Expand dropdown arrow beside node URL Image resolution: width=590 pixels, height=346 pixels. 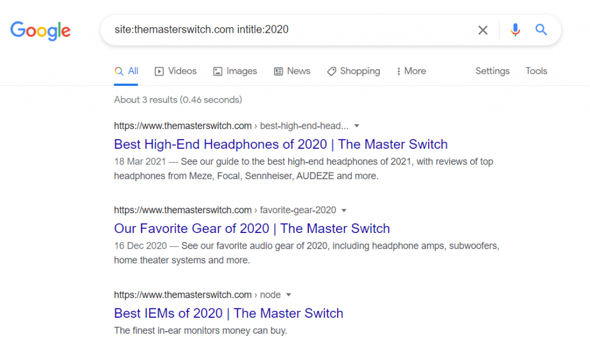pyautogui.click(x=289, y=295)
